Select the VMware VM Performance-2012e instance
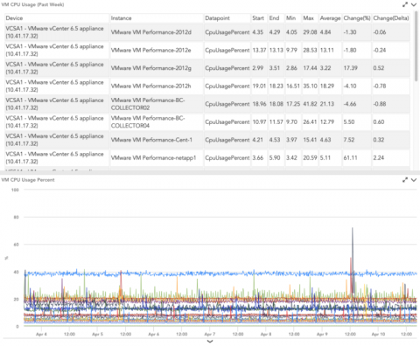The image size is (420, 346). pyautogui.click(x=150, y=50)
